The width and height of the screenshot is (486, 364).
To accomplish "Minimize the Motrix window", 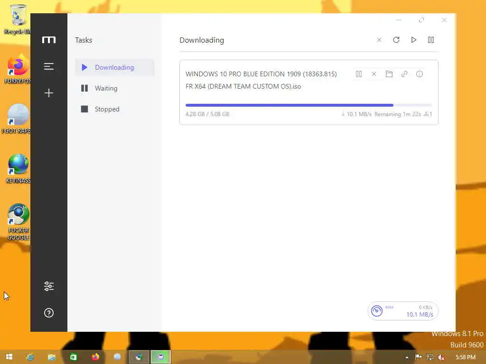I will (399, 20).
